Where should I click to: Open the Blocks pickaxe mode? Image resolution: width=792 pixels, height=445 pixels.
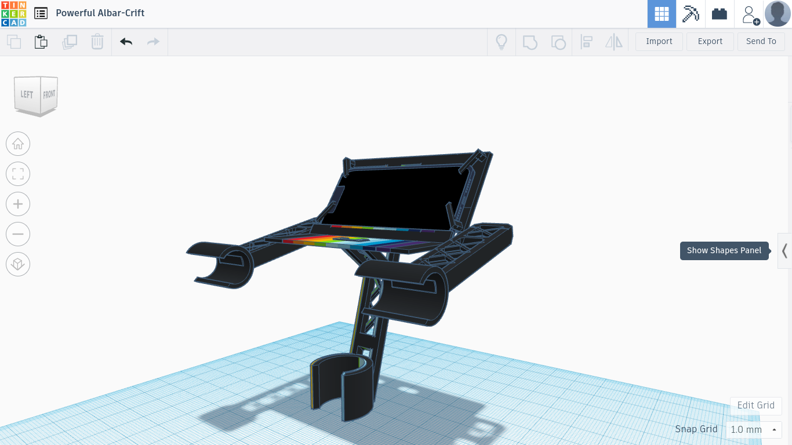691,14
